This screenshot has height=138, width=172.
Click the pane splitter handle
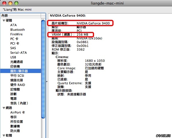[47, 82]
